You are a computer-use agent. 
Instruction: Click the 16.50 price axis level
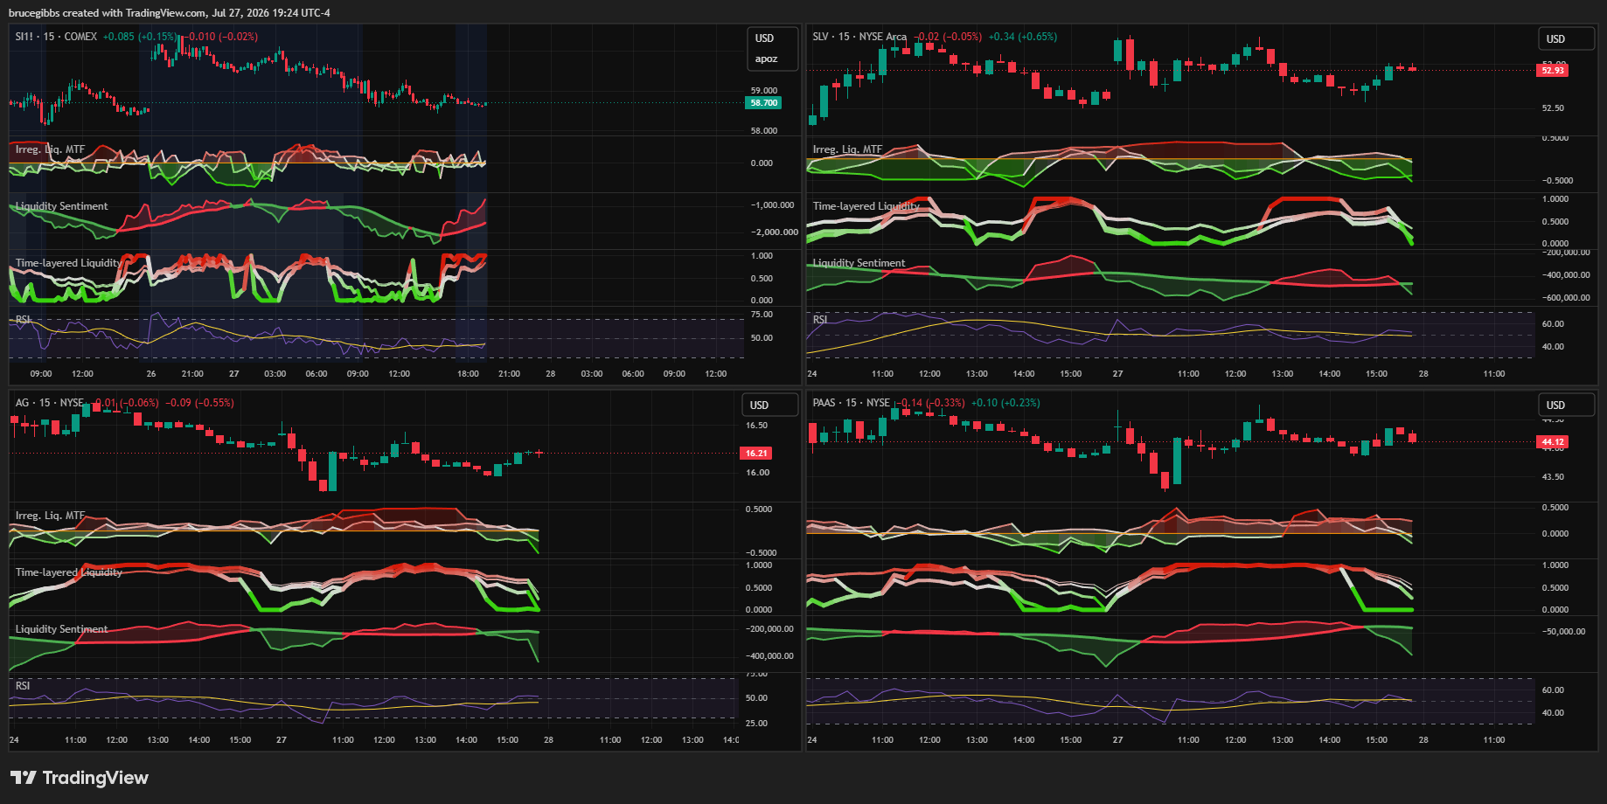point(756,426)
